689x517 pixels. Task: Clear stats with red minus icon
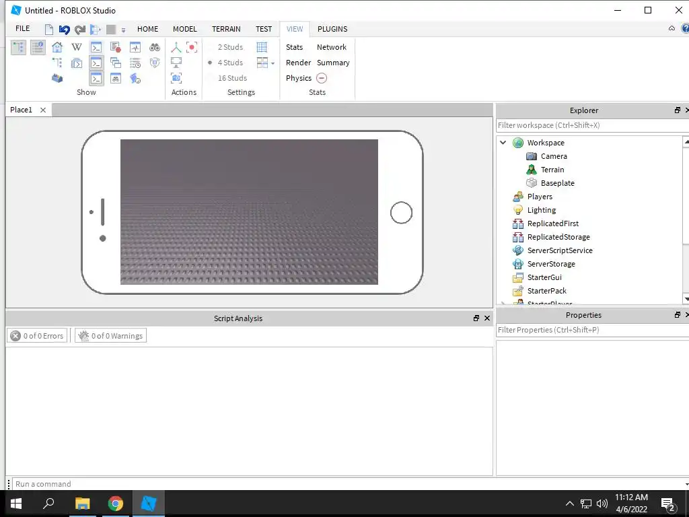coord(322,78)
